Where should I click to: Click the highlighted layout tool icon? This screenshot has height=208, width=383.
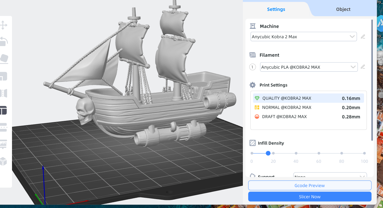[4, 111]
